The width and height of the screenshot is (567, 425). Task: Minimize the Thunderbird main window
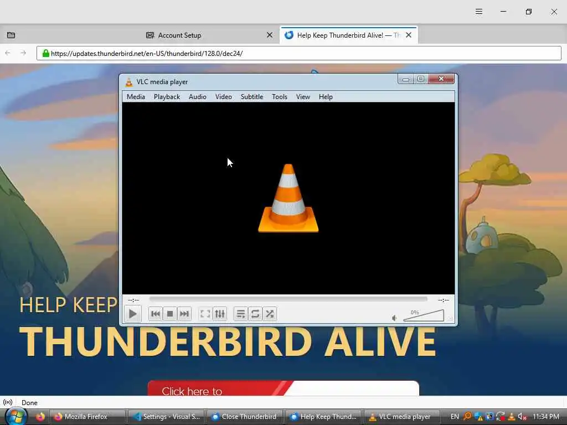coord(503,12)
